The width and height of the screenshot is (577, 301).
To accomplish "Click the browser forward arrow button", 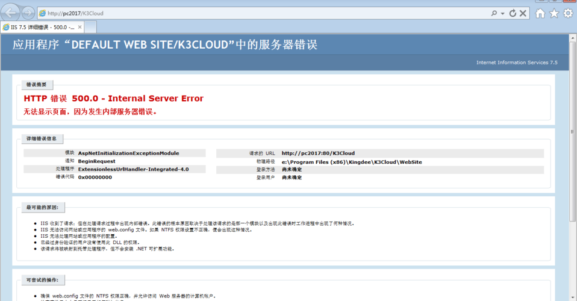I will pos(28,13).
